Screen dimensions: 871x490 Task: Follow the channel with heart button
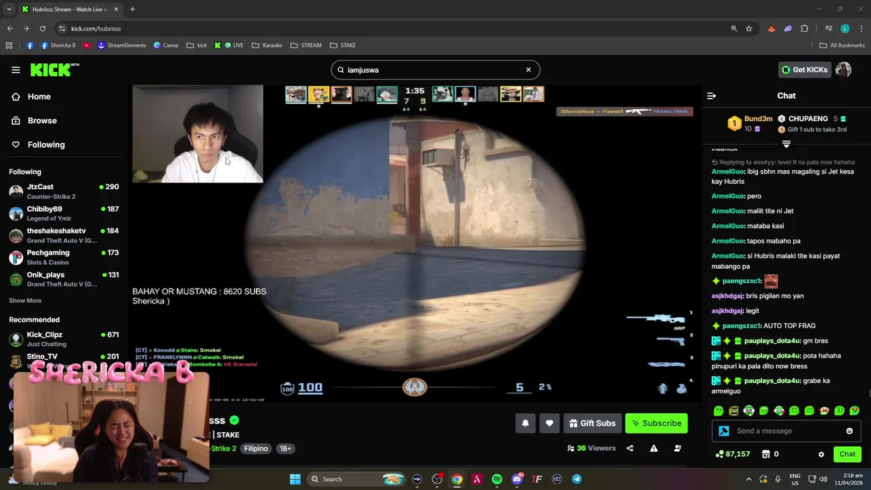tap(549, 423)
